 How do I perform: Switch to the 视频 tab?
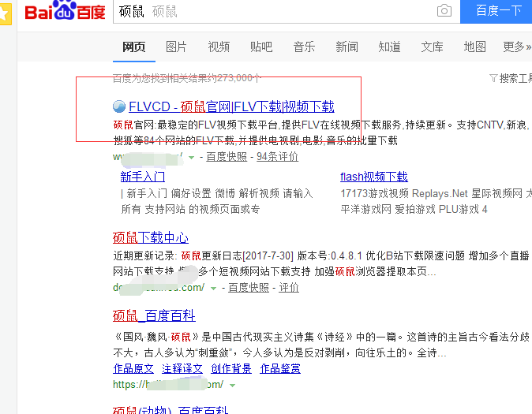[x=219, y=47]
